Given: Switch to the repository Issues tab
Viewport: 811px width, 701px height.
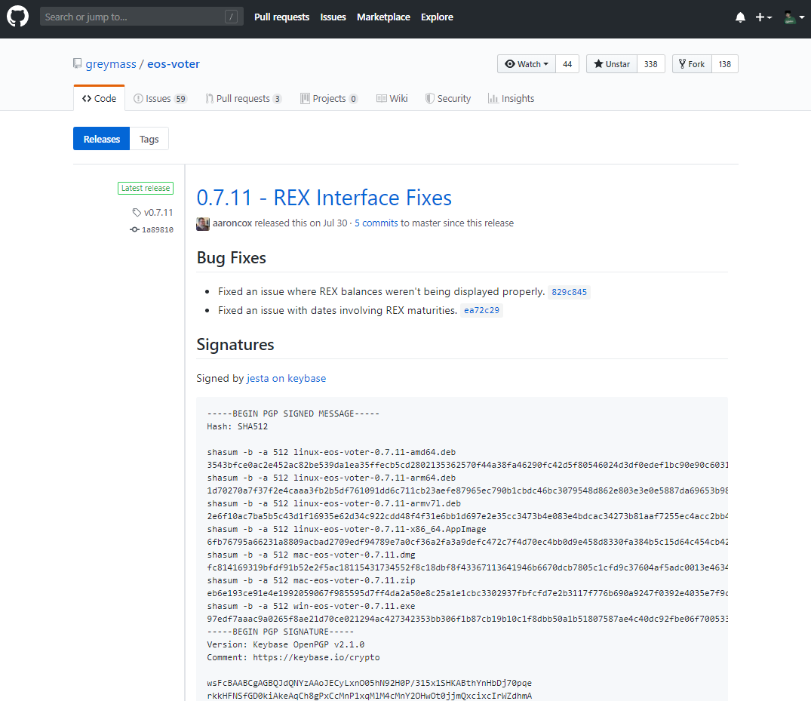Looking at the screenshot, I should coord(160,98).
